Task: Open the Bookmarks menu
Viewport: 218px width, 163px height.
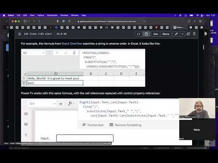Action: tap(52, 15)
